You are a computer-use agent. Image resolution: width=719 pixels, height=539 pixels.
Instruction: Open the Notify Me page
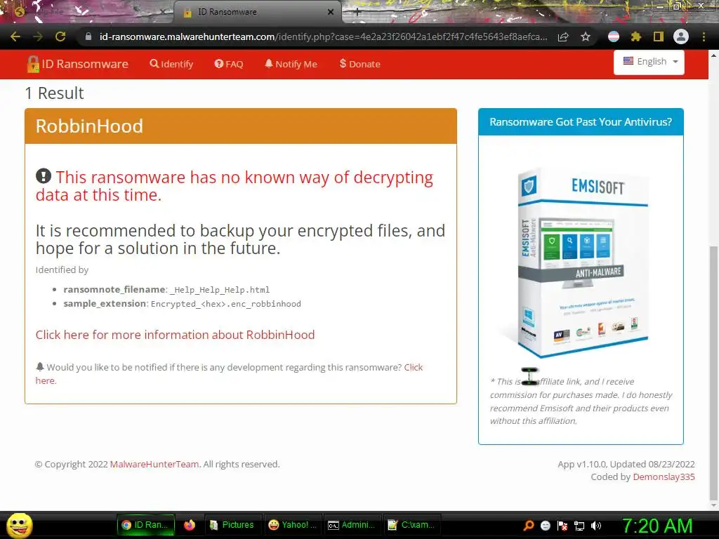[291, 64]
